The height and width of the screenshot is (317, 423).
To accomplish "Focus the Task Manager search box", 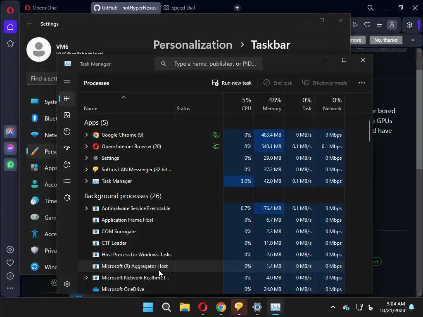I will pos(209,64).
